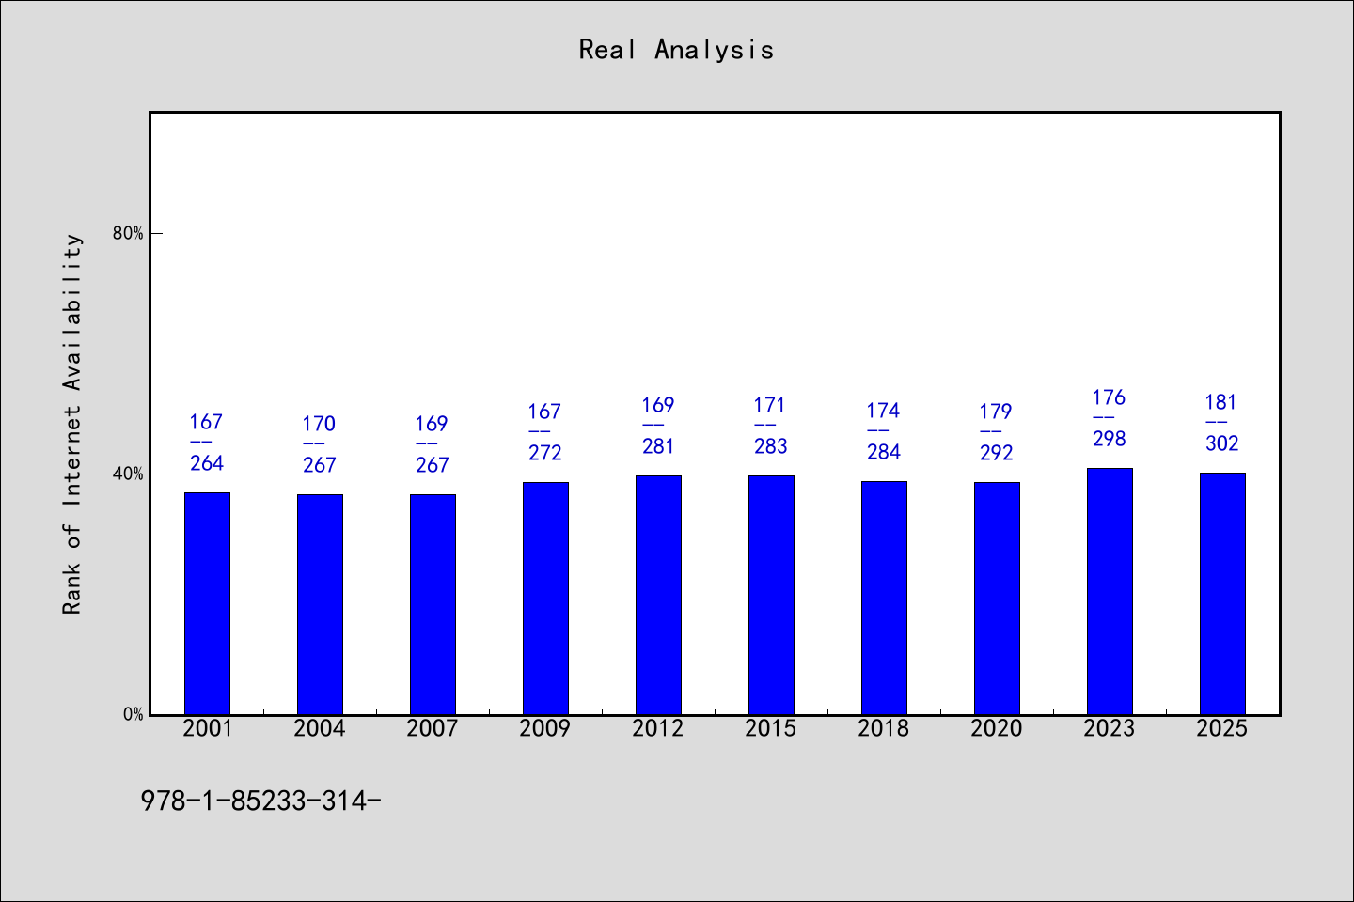Click value "302" above the 2025 bar

point(1222,443)
